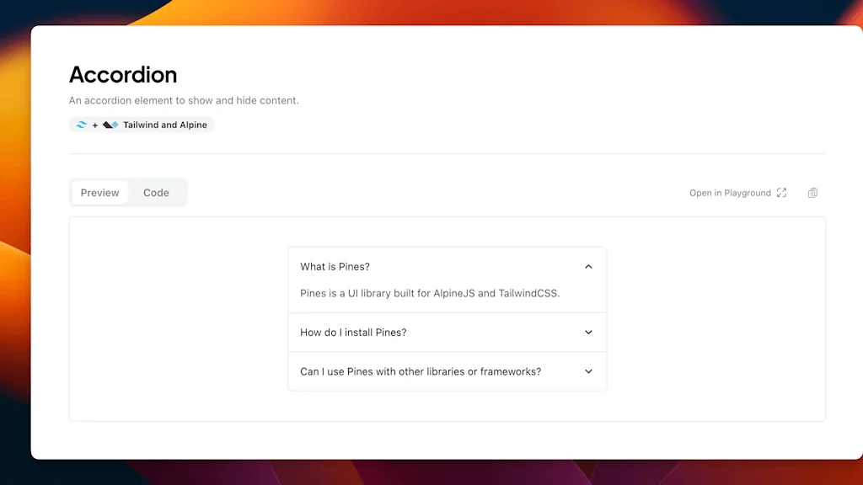Click the Alpine.js logo icon
The width and height of the screenshot is (863, 485).
(x=110, y=125)
